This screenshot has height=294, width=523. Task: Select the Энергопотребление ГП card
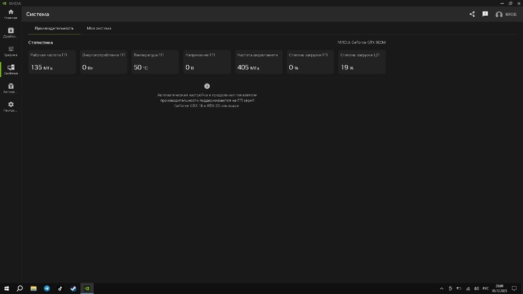pyautogui.click(x=104, y=62)
